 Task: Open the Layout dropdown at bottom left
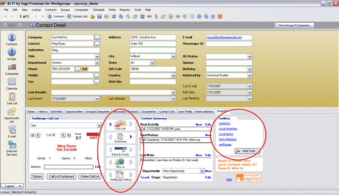12,186
